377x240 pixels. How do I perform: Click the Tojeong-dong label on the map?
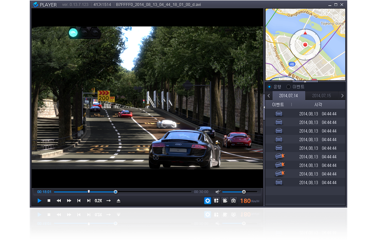click(x=332, y=23)
